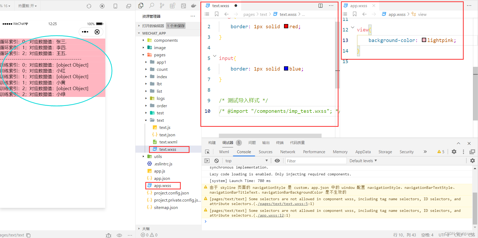Switch to the Storage tab
This screenshot has width=478, height=238.
click(385, 152)
